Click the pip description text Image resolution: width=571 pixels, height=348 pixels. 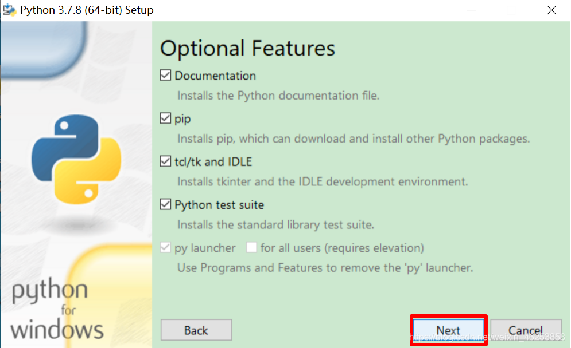[x=354, y=139]
